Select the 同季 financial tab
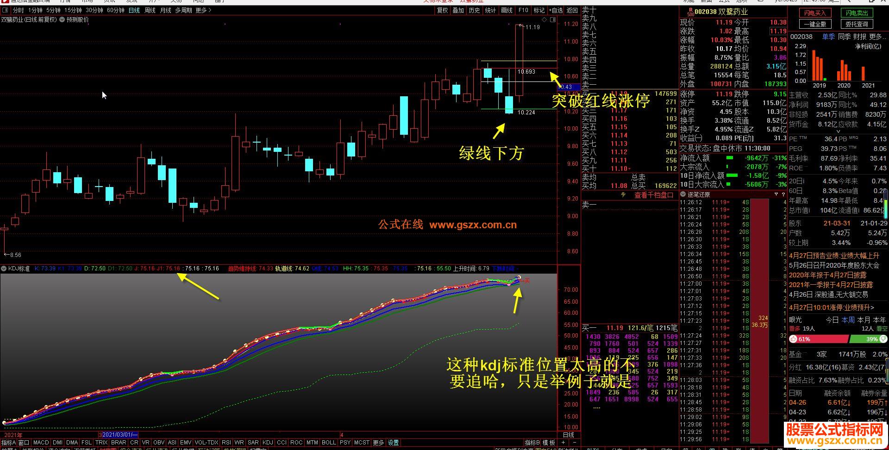The height and width of the screenshot is (450, 889). 844,37
